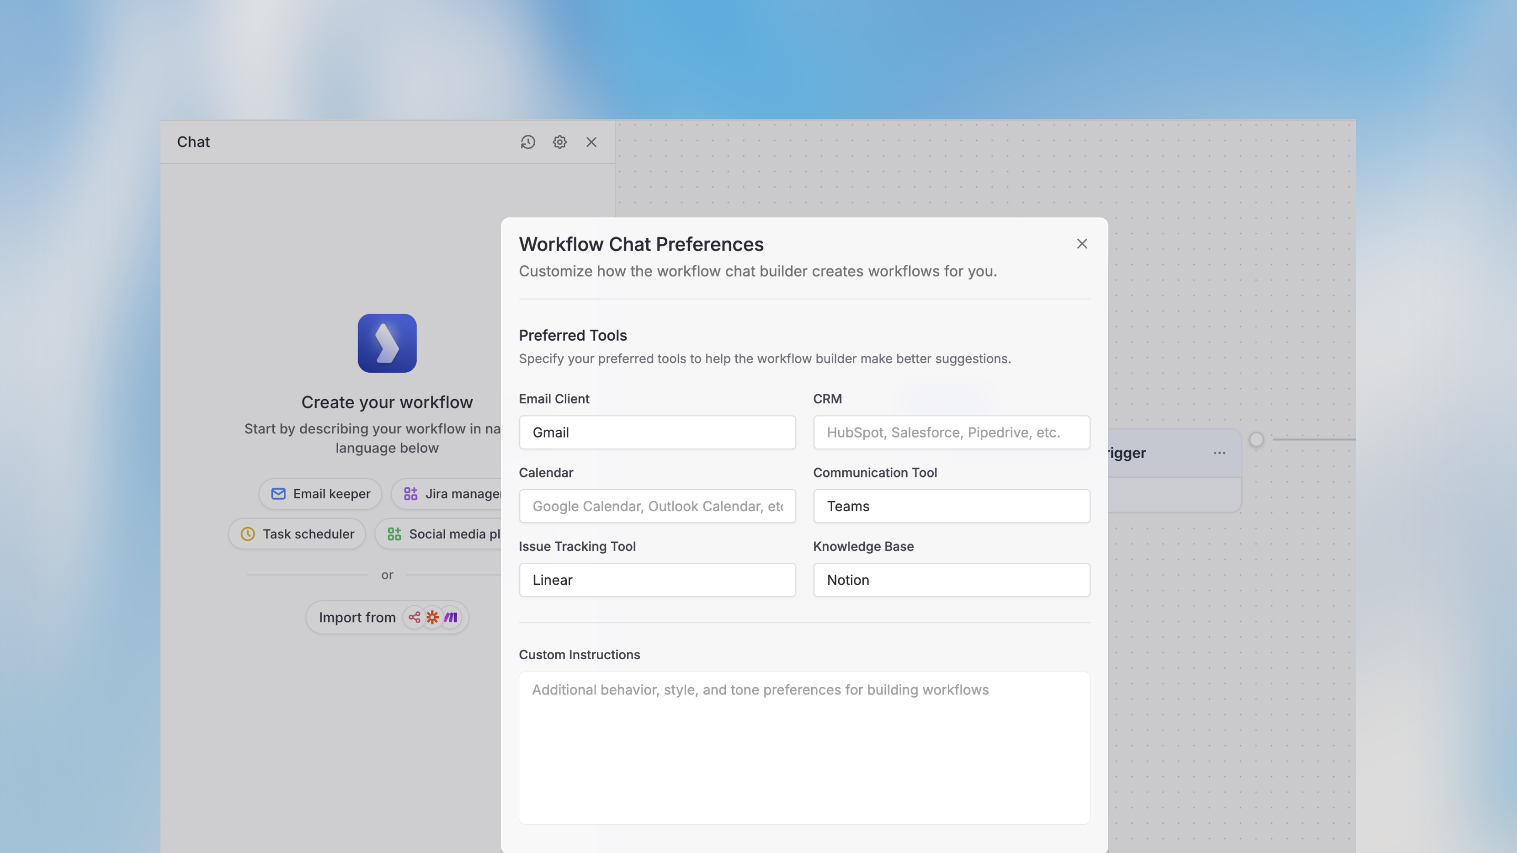Click the clock icon on Task scheduler
This screenshot has height=853, width=1517.
point(248,534)
